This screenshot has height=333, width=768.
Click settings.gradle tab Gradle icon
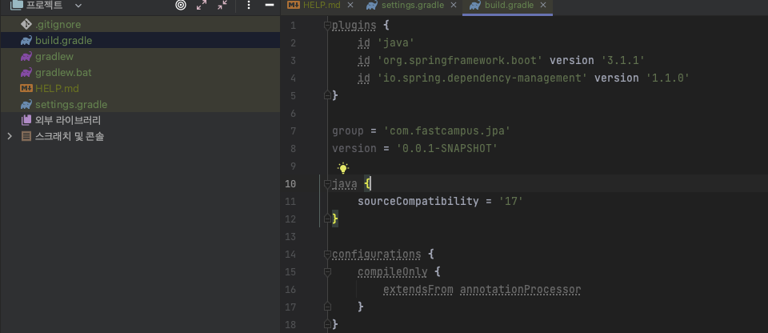click(372, 6)
